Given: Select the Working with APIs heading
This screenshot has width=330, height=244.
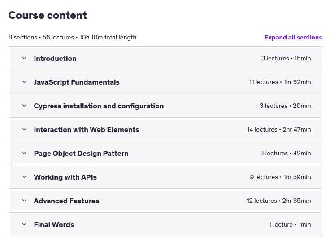Looking at the screenshot, I should [65, 177].
